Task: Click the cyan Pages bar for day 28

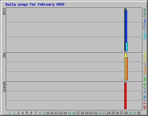Action: click(127, 47)
